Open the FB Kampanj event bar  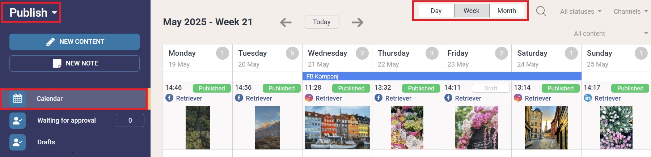pos(442,76)
